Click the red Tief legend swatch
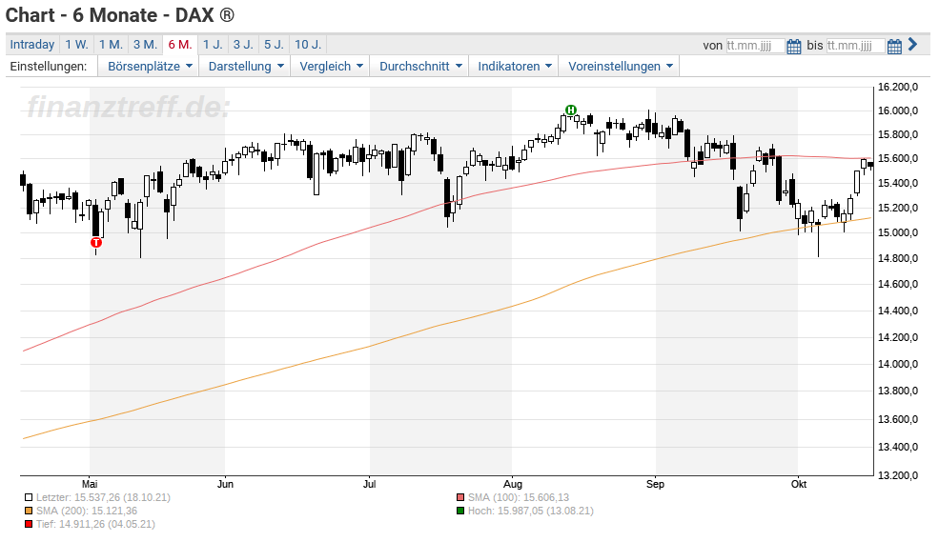Image resolution: width=939 pixels, height=542 pixels. pos(29,524)
